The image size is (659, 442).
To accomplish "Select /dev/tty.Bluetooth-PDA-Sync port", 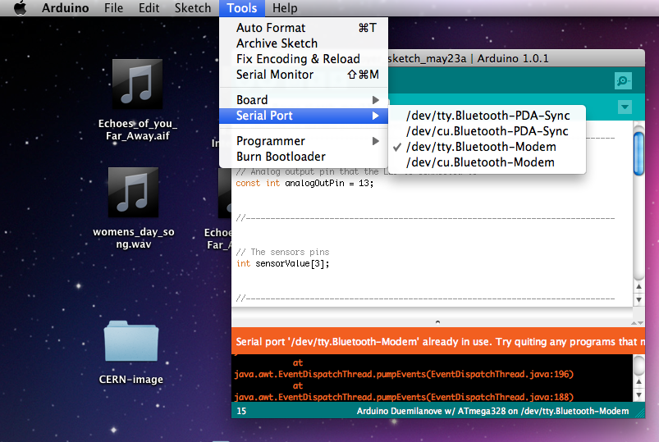I will tap(487, 116).
